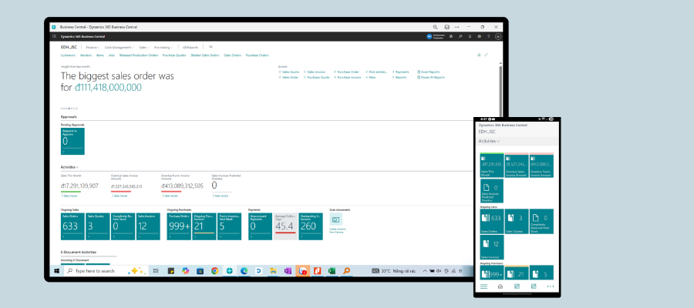Create a new Purchase Order action
The image size is (694, 308).
click(x=346, y=72)
